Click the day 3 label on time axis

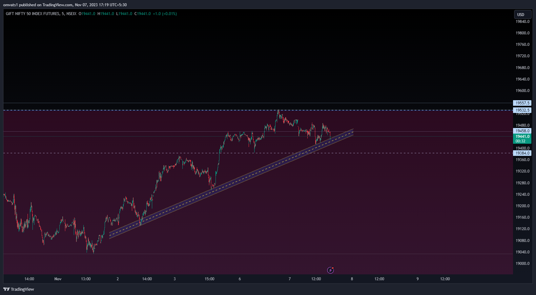point(175,279)
